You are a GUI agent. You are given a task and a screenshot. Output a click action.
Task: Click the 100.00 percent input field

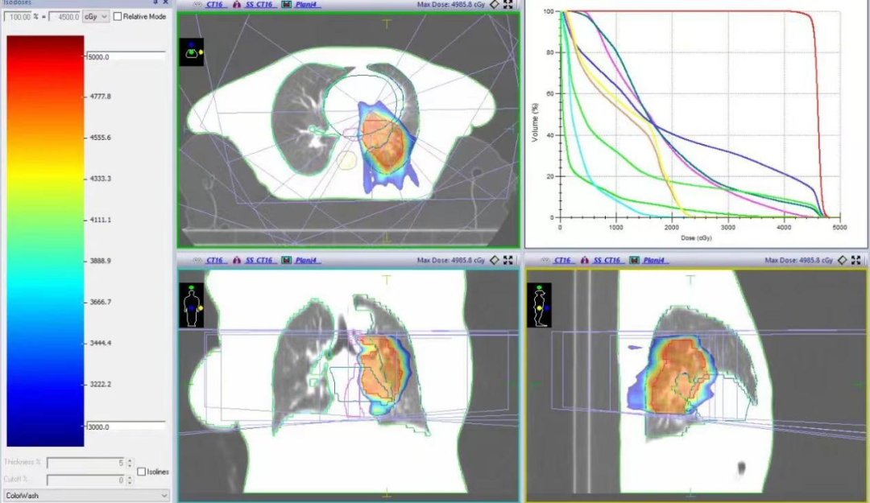(18, 17)
